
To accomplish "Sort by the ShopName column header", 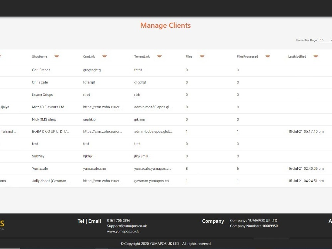I will (40, 57).
